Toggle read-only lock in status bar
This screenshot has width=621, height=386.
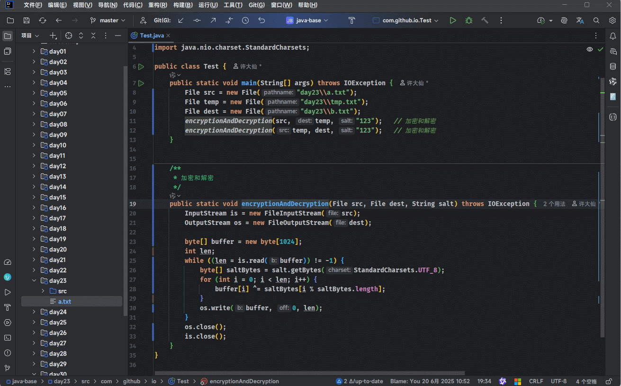(x=609, y=381)
